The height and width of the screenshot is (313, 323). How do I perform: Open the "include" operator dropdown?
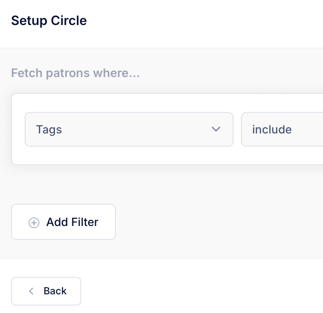click(x=282, y=129)
